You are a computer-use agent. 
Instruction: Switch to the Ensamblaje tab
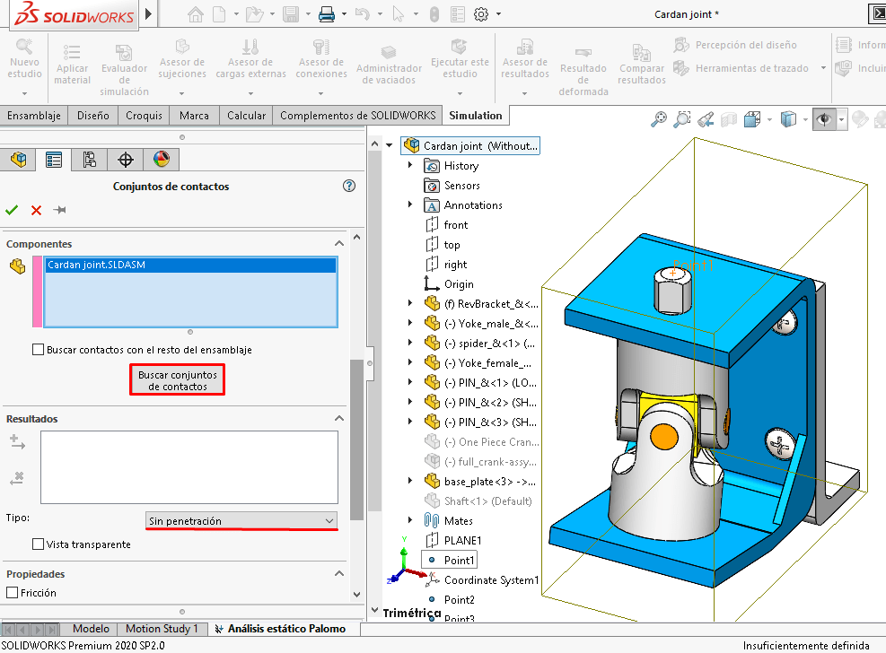34,115
